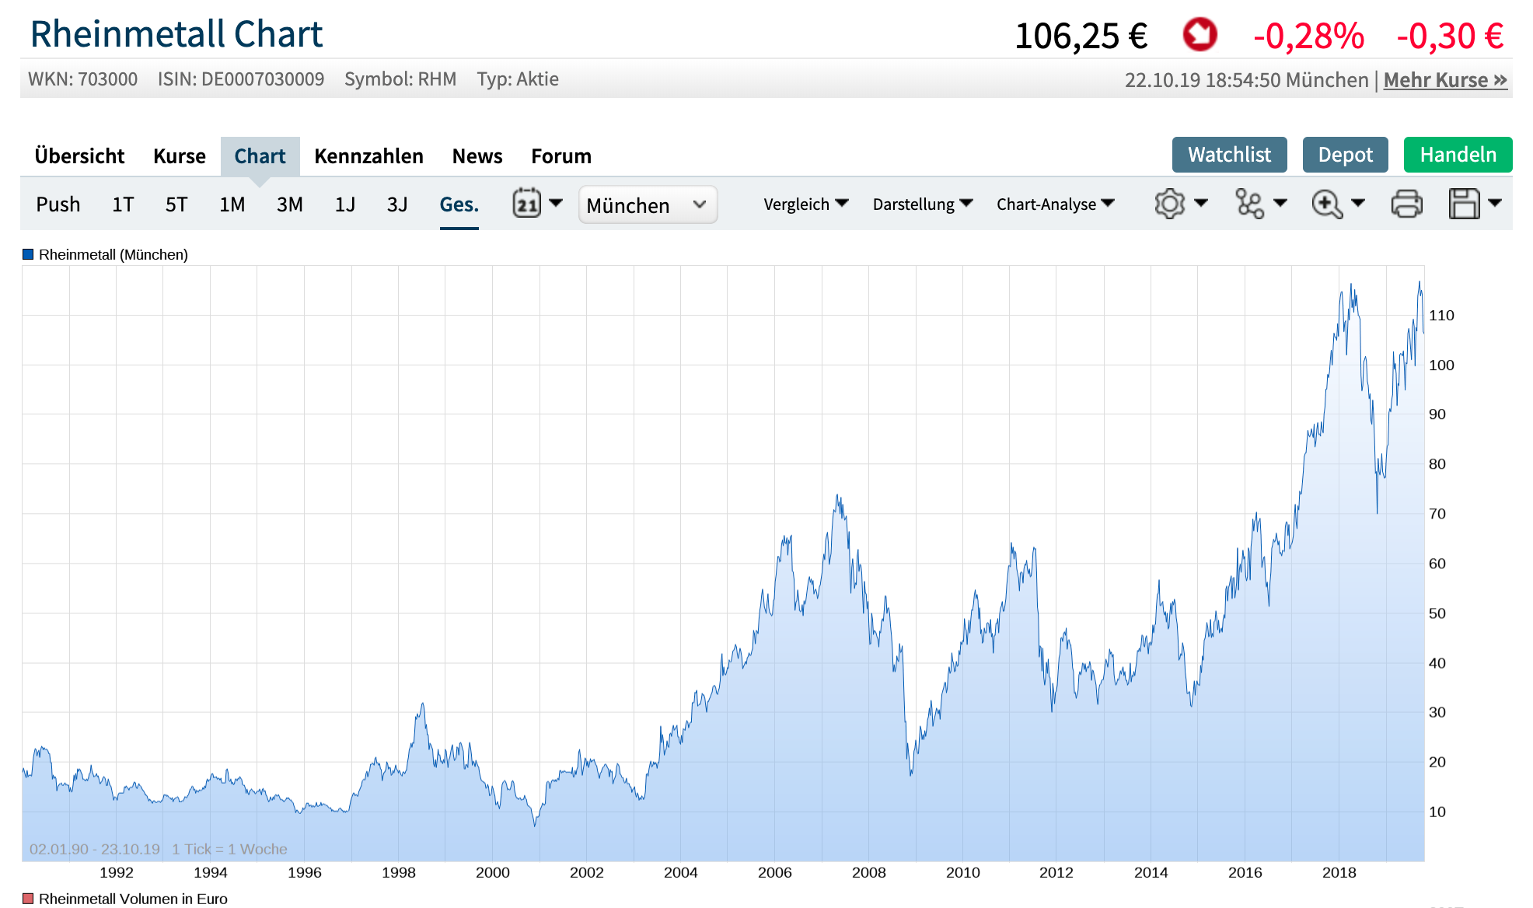Screen dimensions: 1533x908
Task: Open the calendar date range icon
Action: [x=526, y=204]
